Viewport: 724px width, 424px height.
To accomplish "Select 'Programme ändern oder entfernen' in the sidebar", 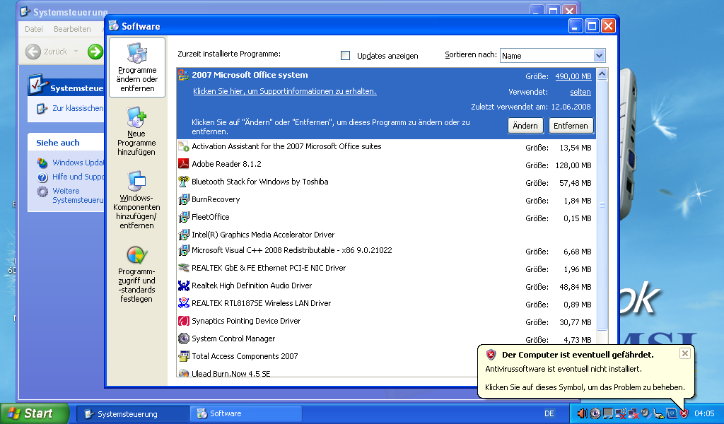I will pyautogui.click(x=137, y=67).
